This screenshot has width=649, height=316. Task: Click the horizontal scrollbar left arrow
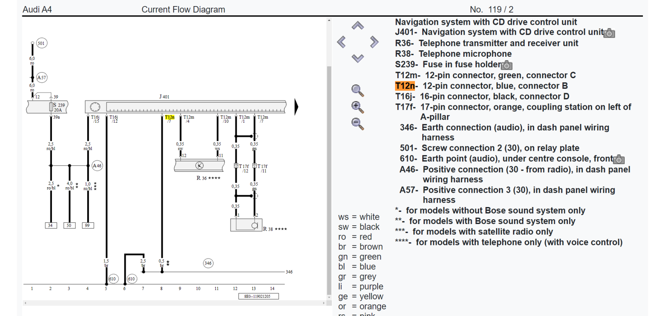(25, 303)
